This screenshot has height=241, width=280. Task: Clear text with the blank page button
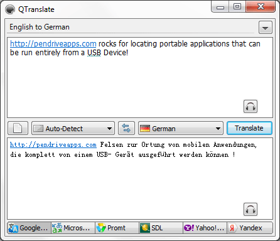coord(18,128)
